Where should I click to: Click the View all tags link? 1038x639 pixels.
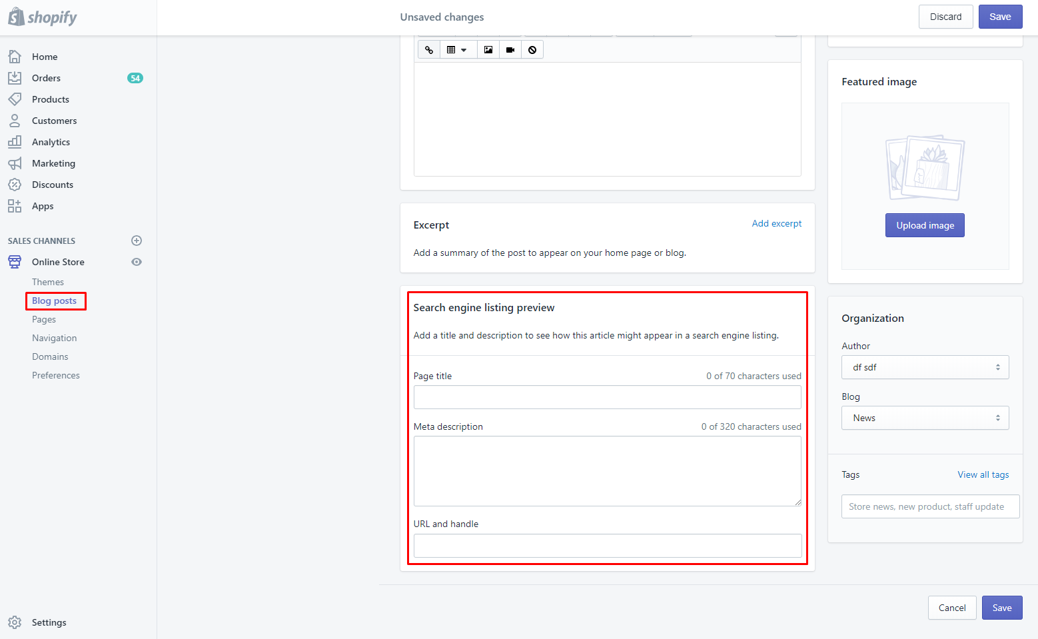pyautogui.click(x=983, y=474)
